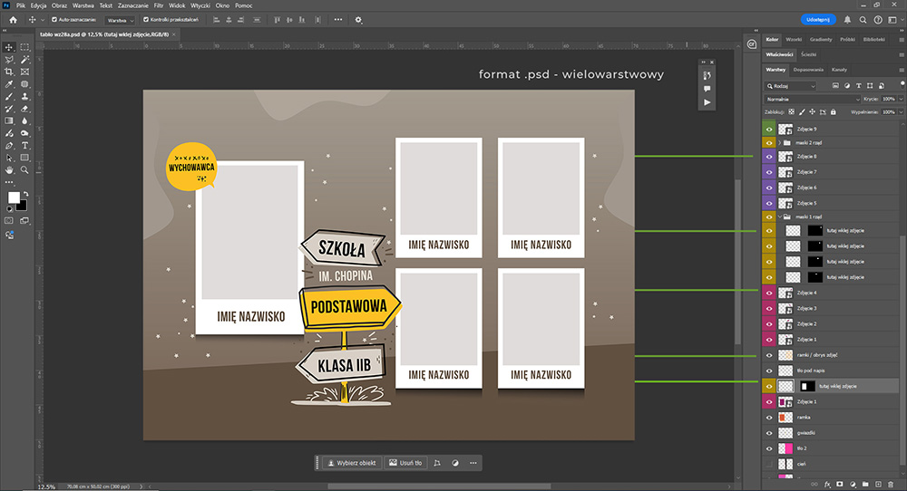
Task: Hide the ramka layer
Action: [x=769, y=418]
